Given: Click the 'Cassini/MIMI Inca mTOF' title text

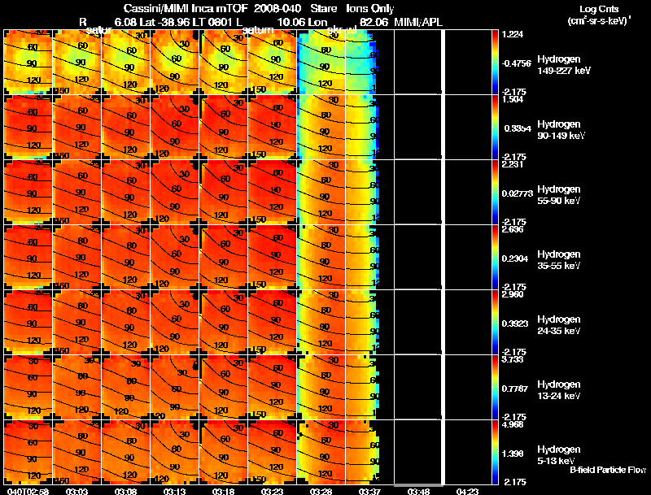Looking at the screenshot, I should 186,9.
